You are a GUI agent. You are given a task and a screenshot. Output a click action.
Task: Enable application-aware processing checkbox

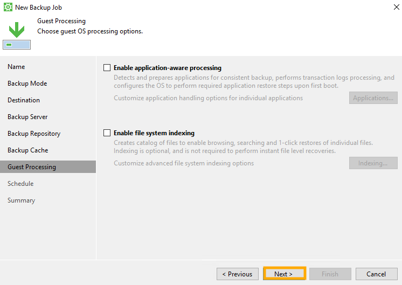pos(107,68)
